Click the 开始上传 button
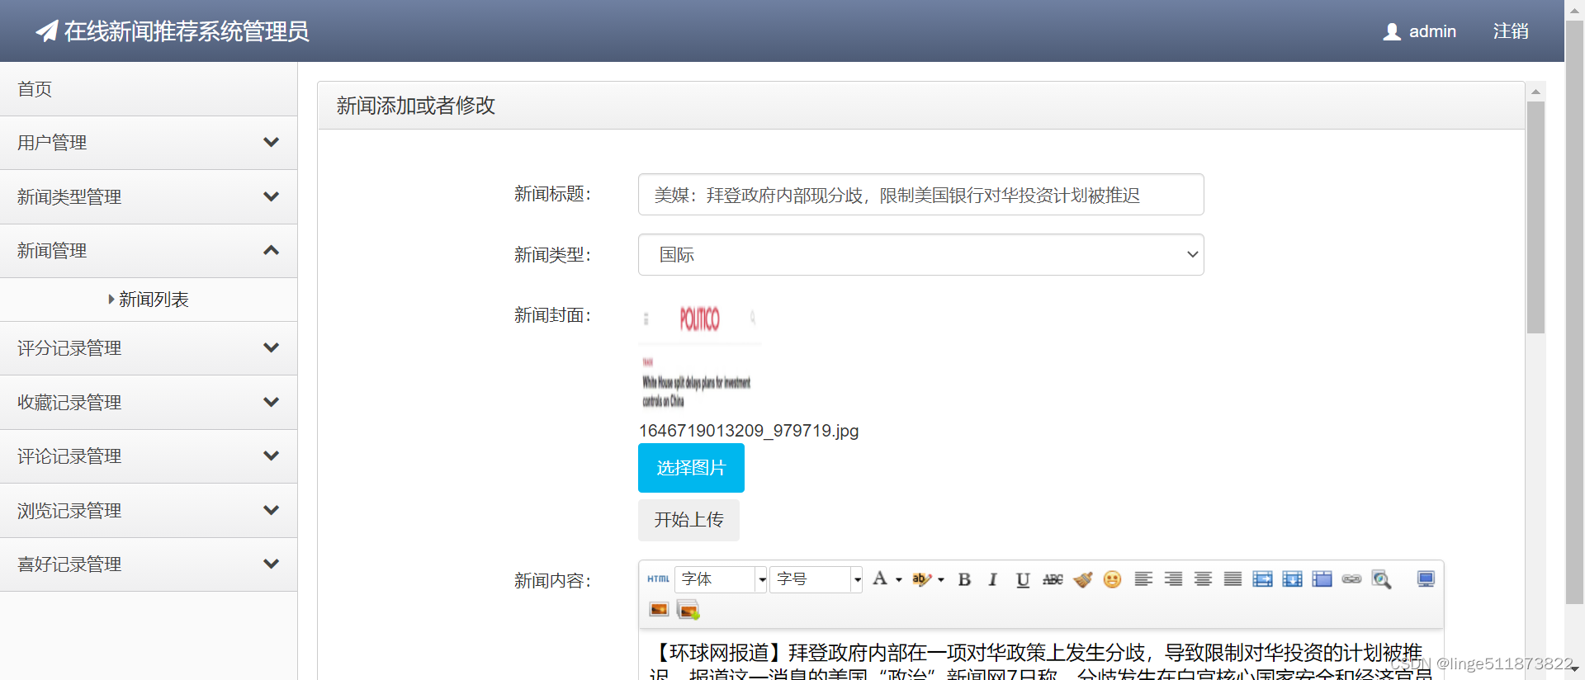The image size is (1585, 680). tap(688, 520)
